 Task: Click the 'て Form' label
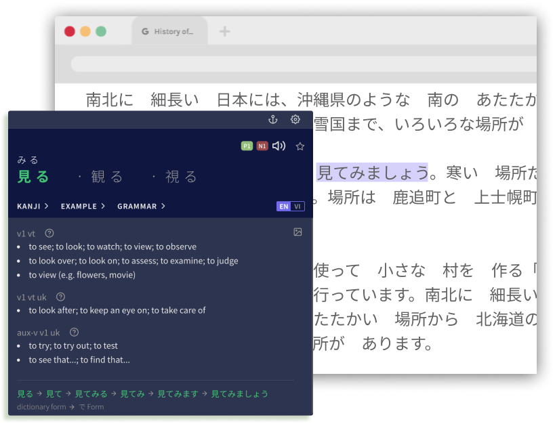coord(91,407)
